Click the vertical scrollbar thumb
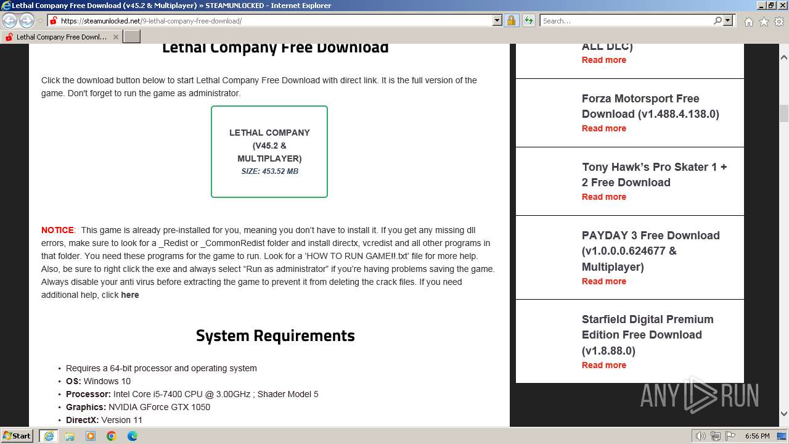Image resolution: width=789 pixels, height=444 pixels. point(784,113)
